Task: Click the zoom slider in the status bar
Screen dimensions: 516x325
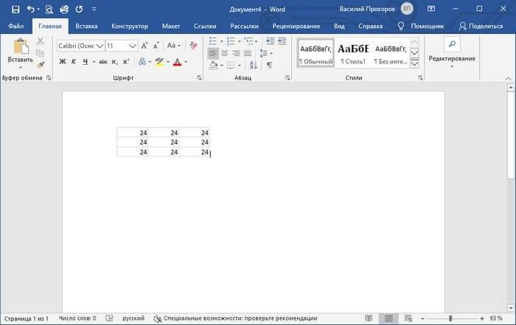Action: pos(450,318)
